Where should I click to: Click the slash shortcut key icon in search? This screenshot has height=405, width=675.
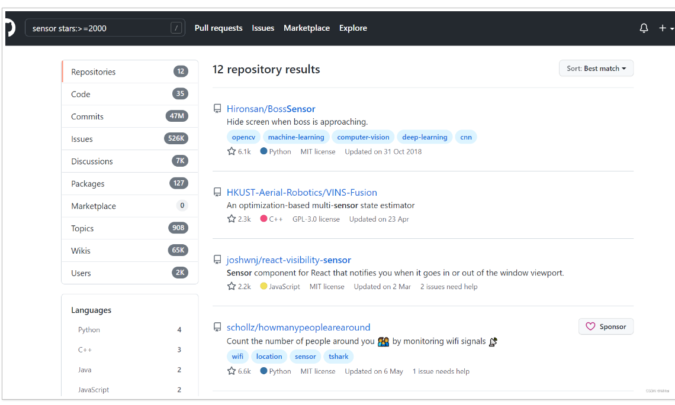tap(176, 28)
